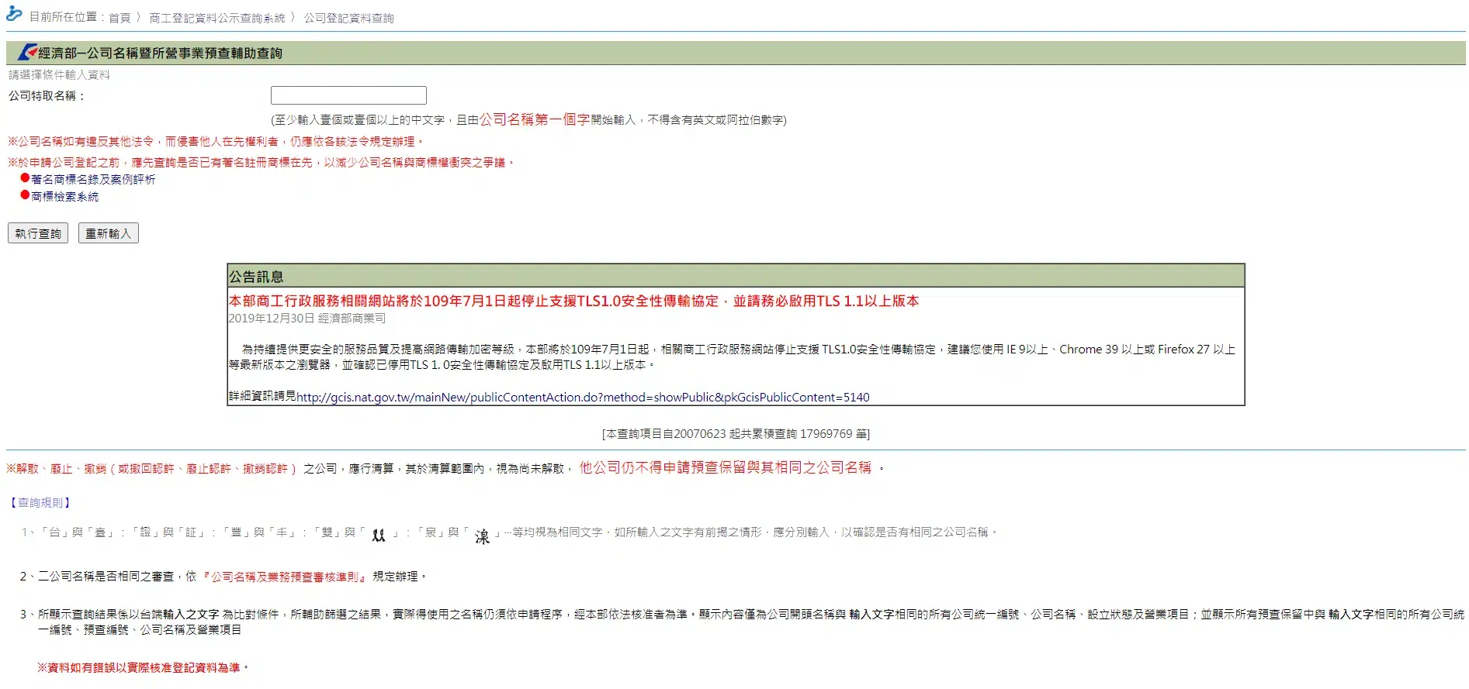Open 公司名稱及業務預查審核準則 link
Screen dimensions: 1469x689
coord(284,577)
